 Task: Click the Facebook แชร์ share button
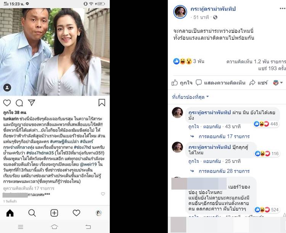259,83
